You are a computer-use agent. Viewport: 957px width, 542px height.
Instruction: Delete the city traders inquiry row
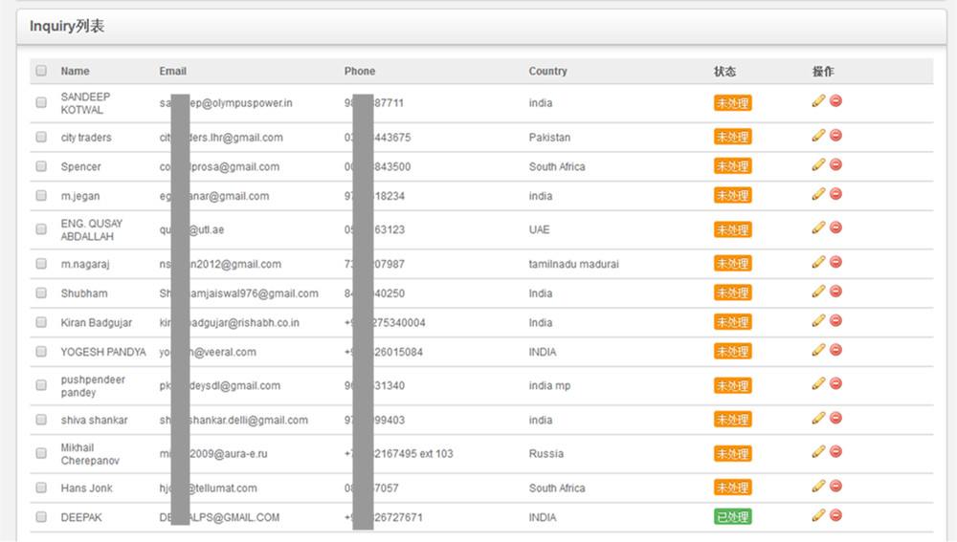click(835, 136)
